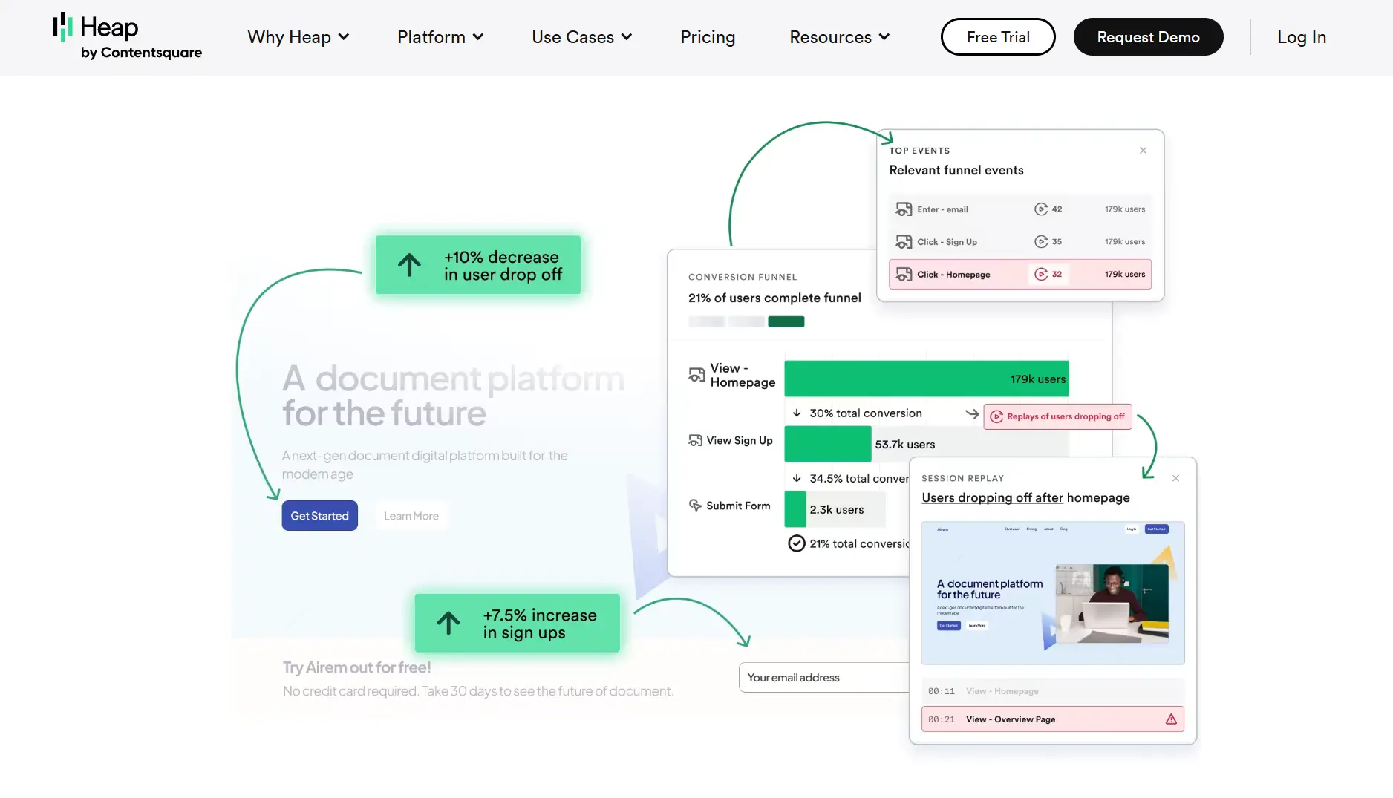
Task: Close the Top Events panel
Action: pos(1143,151)
